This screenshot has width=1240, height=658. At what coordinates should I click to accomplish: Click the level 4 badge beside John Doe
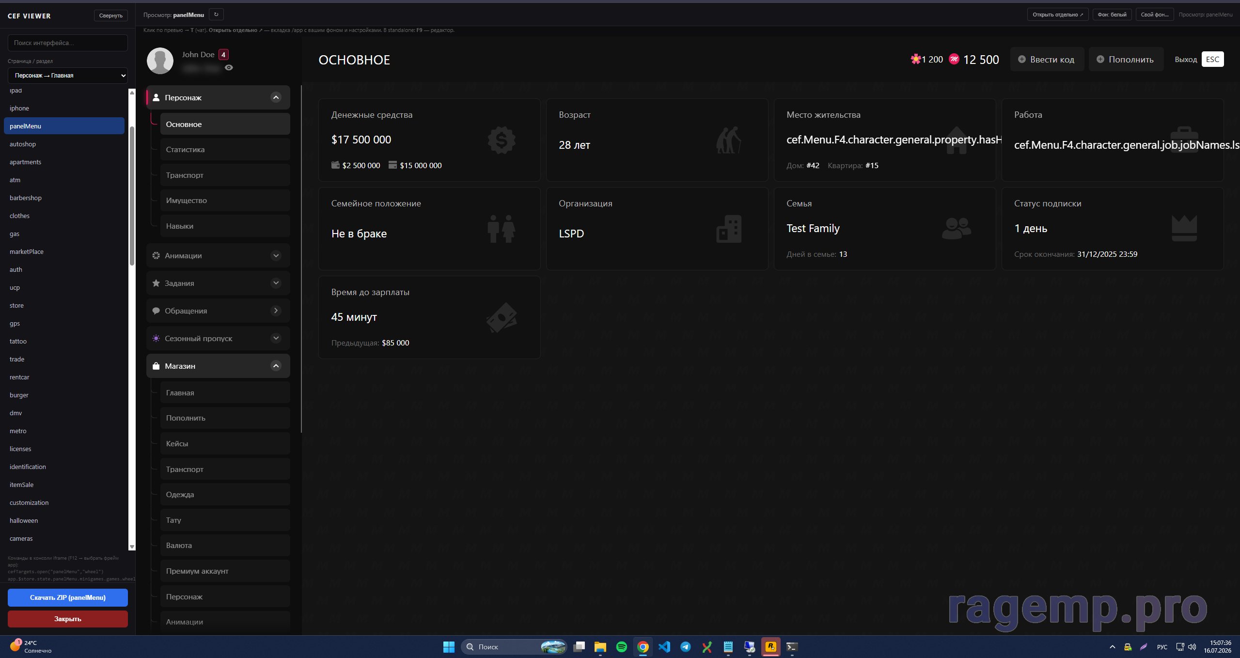point(223,55)
